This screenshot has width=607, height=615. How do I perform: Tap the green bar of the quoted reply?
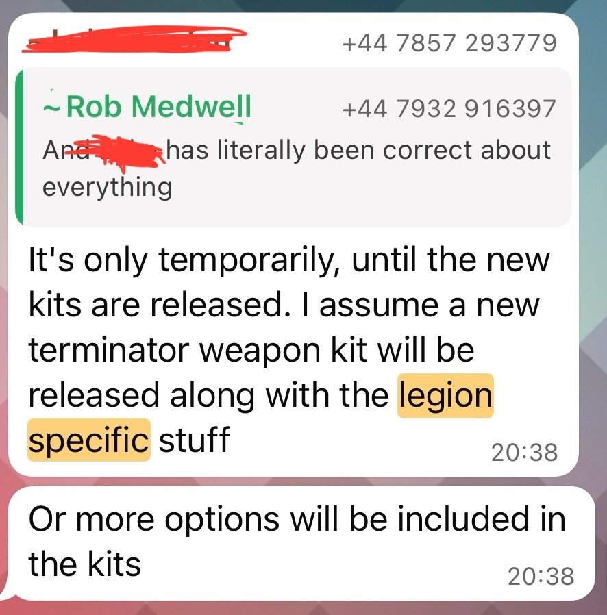(18, 147)
